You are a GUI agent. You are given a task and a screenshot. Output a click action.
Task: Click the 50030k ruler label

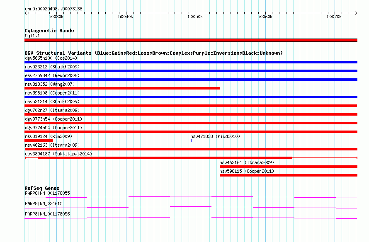pyautogui.click(x=56, y=17)
